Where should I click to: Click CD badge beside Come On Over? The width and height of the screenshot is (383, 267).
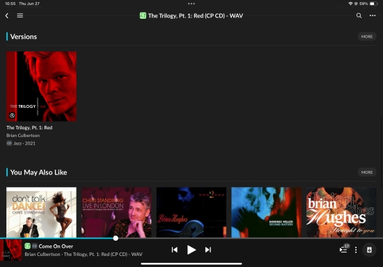35,246
